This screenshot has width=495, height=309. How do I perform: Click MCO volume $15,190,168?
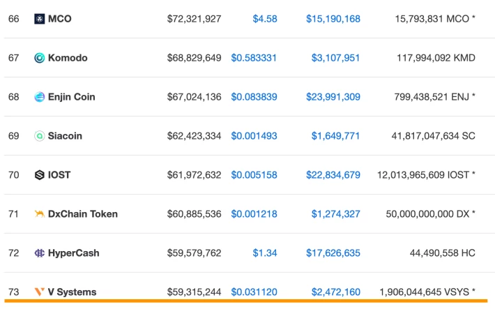click(x=333, y=19)
